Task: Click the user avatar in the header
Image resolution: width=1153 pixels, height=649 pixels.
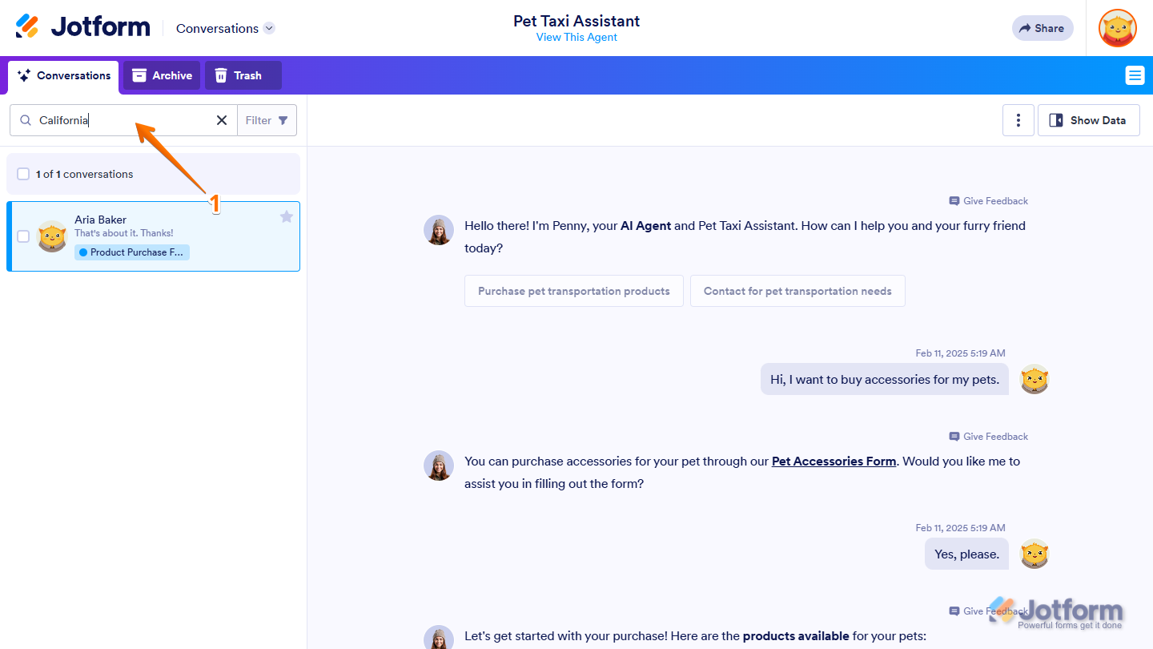Action: [1117, 28]
